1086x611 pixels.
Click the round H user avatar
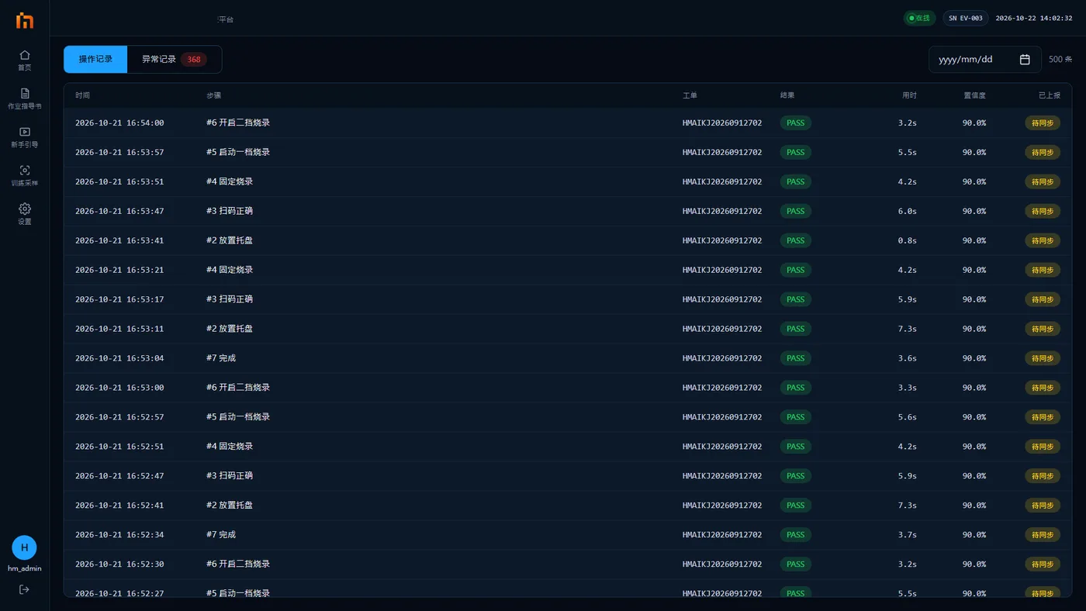(24, 547)
